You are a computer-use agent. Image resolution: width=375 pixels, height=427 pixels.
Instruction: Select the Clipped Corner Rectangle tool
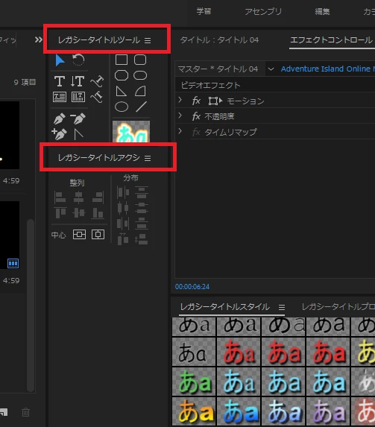point(122,75)
